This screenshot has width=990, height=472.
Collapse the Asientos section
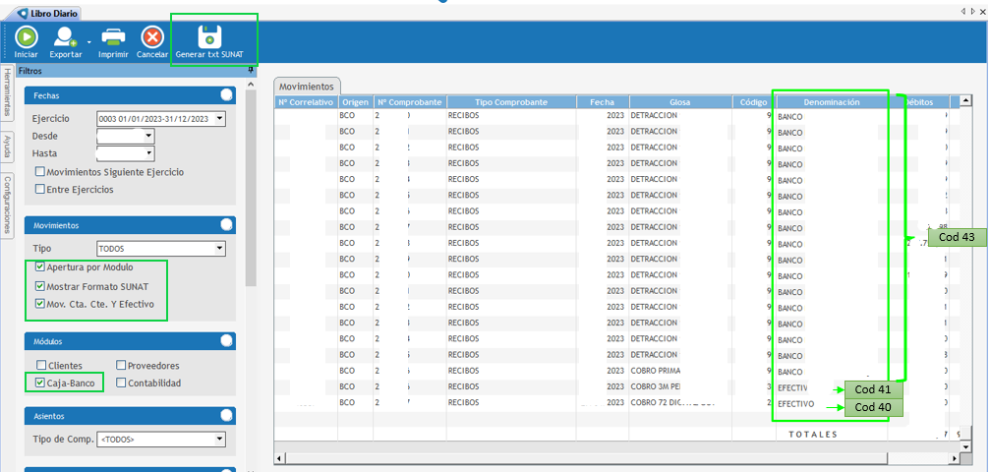click(x=227, y=416)
